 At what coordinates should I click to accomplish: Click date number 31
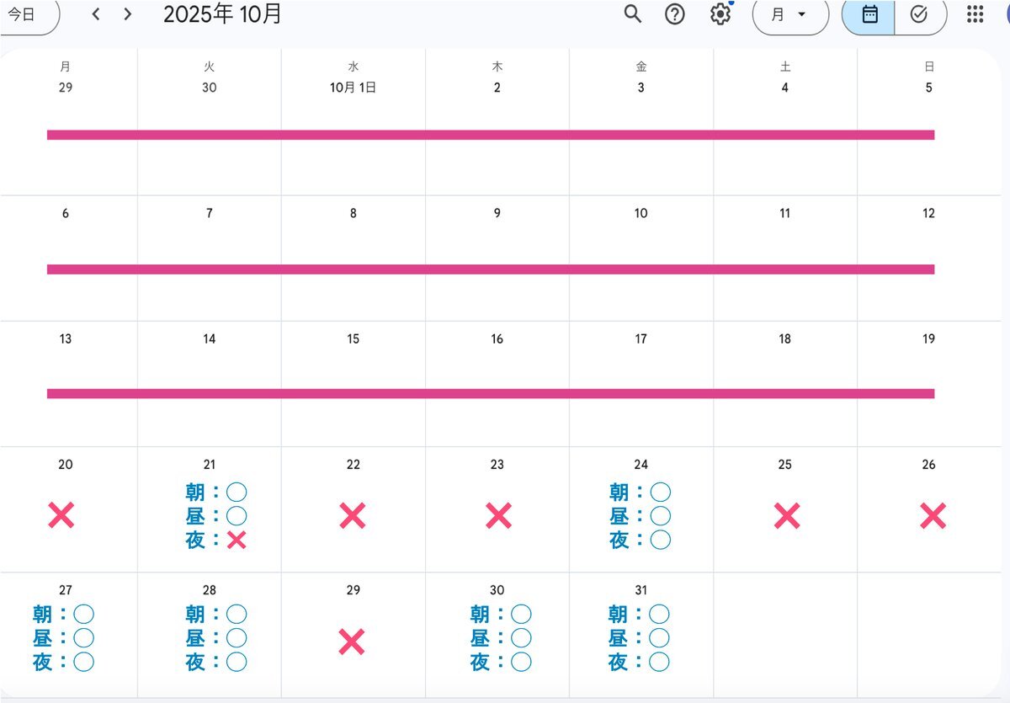click(641, 590)
